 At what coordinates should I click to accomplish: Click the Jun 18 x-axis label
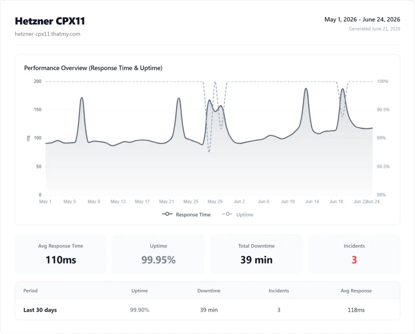click(336, 201)
